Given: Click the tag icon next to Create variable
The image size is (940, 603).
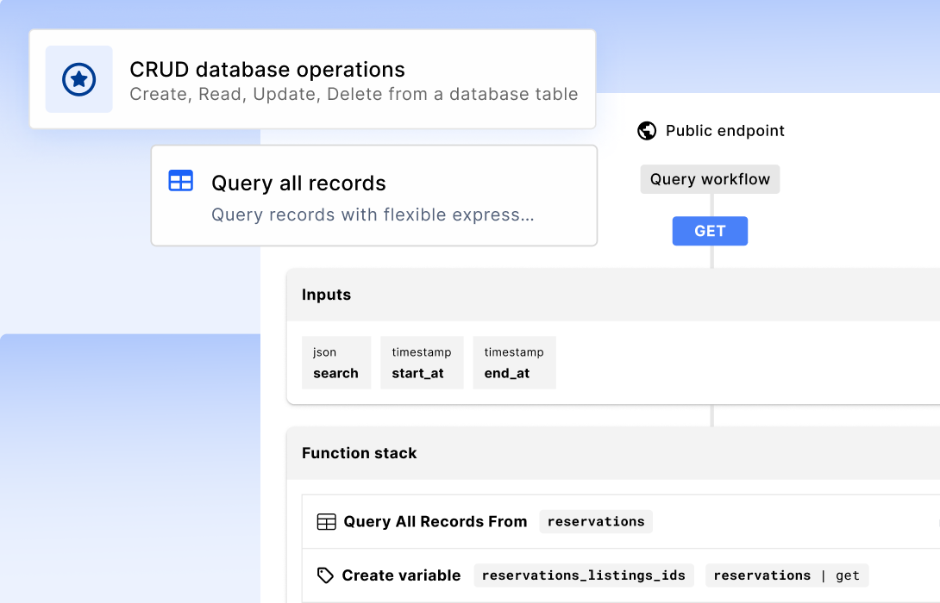Looking at the screenshot, I should click(325, 575).
